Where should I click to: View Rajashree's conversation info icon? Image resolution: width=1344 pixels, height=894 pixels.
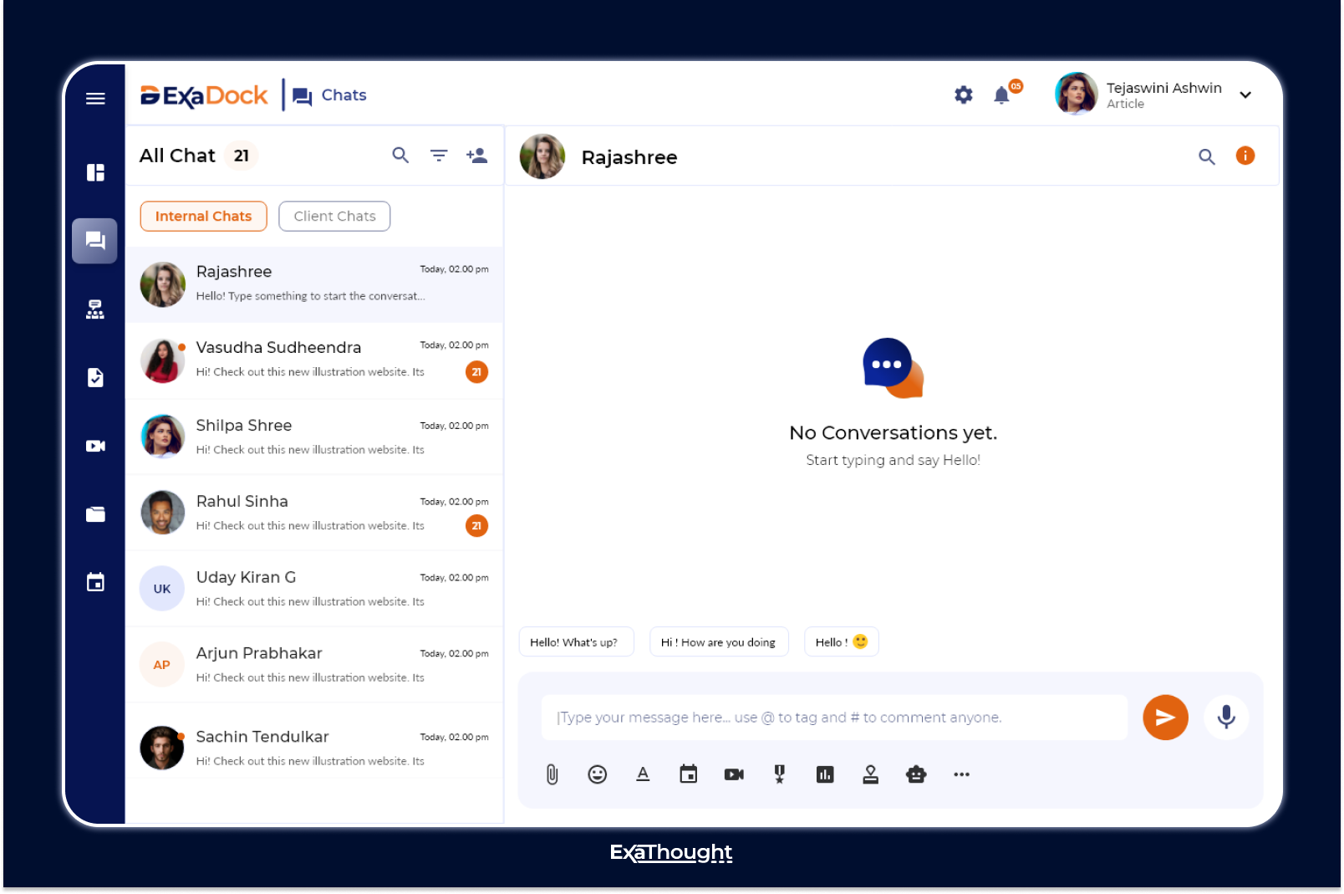1245,156
